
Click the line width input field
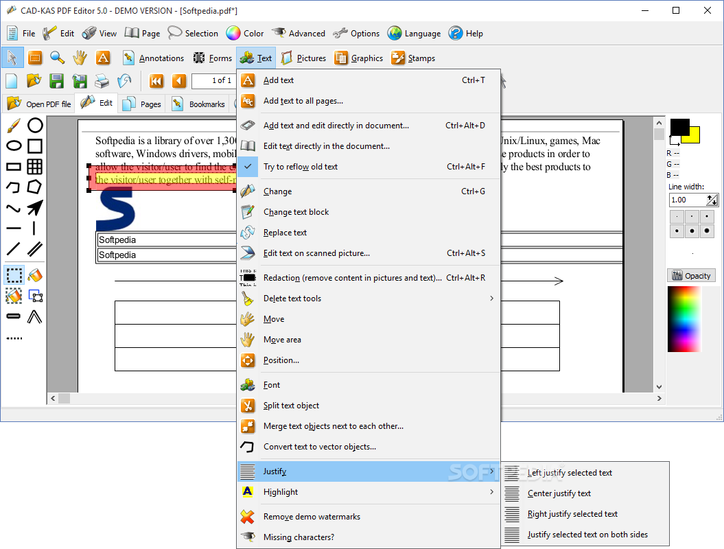(688, 200)
